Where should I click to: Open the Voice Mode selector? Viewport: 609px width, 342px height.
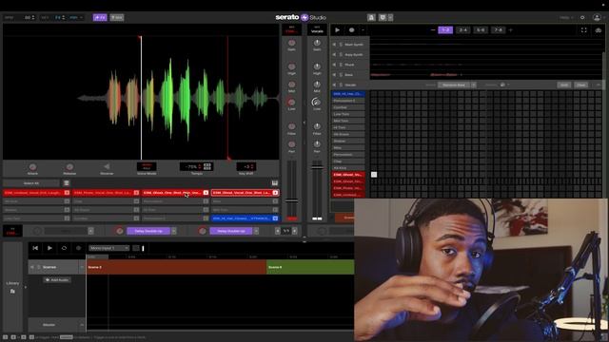147,167
